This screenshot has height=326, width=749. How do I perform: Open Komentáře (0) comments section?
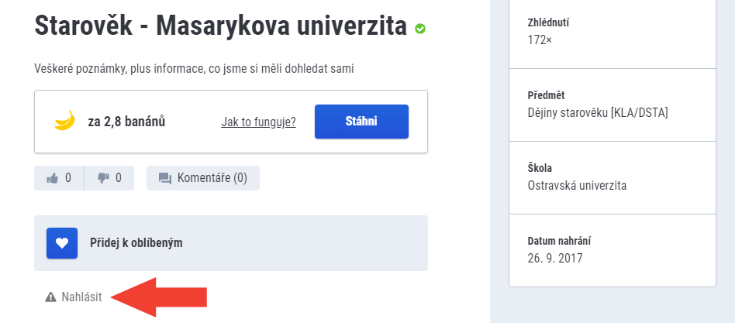tap(212, 178)
